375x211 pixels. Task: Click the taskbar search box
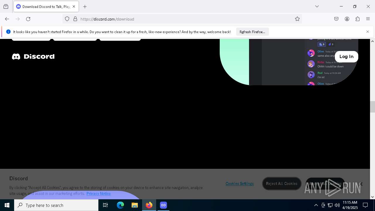(x=56, y=205)
